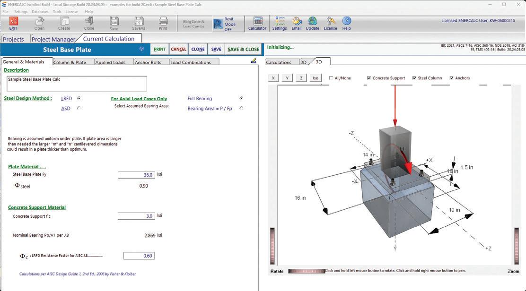Click the Steel Base Plate Fy field
The height and width of the screenshot is (291, 526).
click(136, 174)
